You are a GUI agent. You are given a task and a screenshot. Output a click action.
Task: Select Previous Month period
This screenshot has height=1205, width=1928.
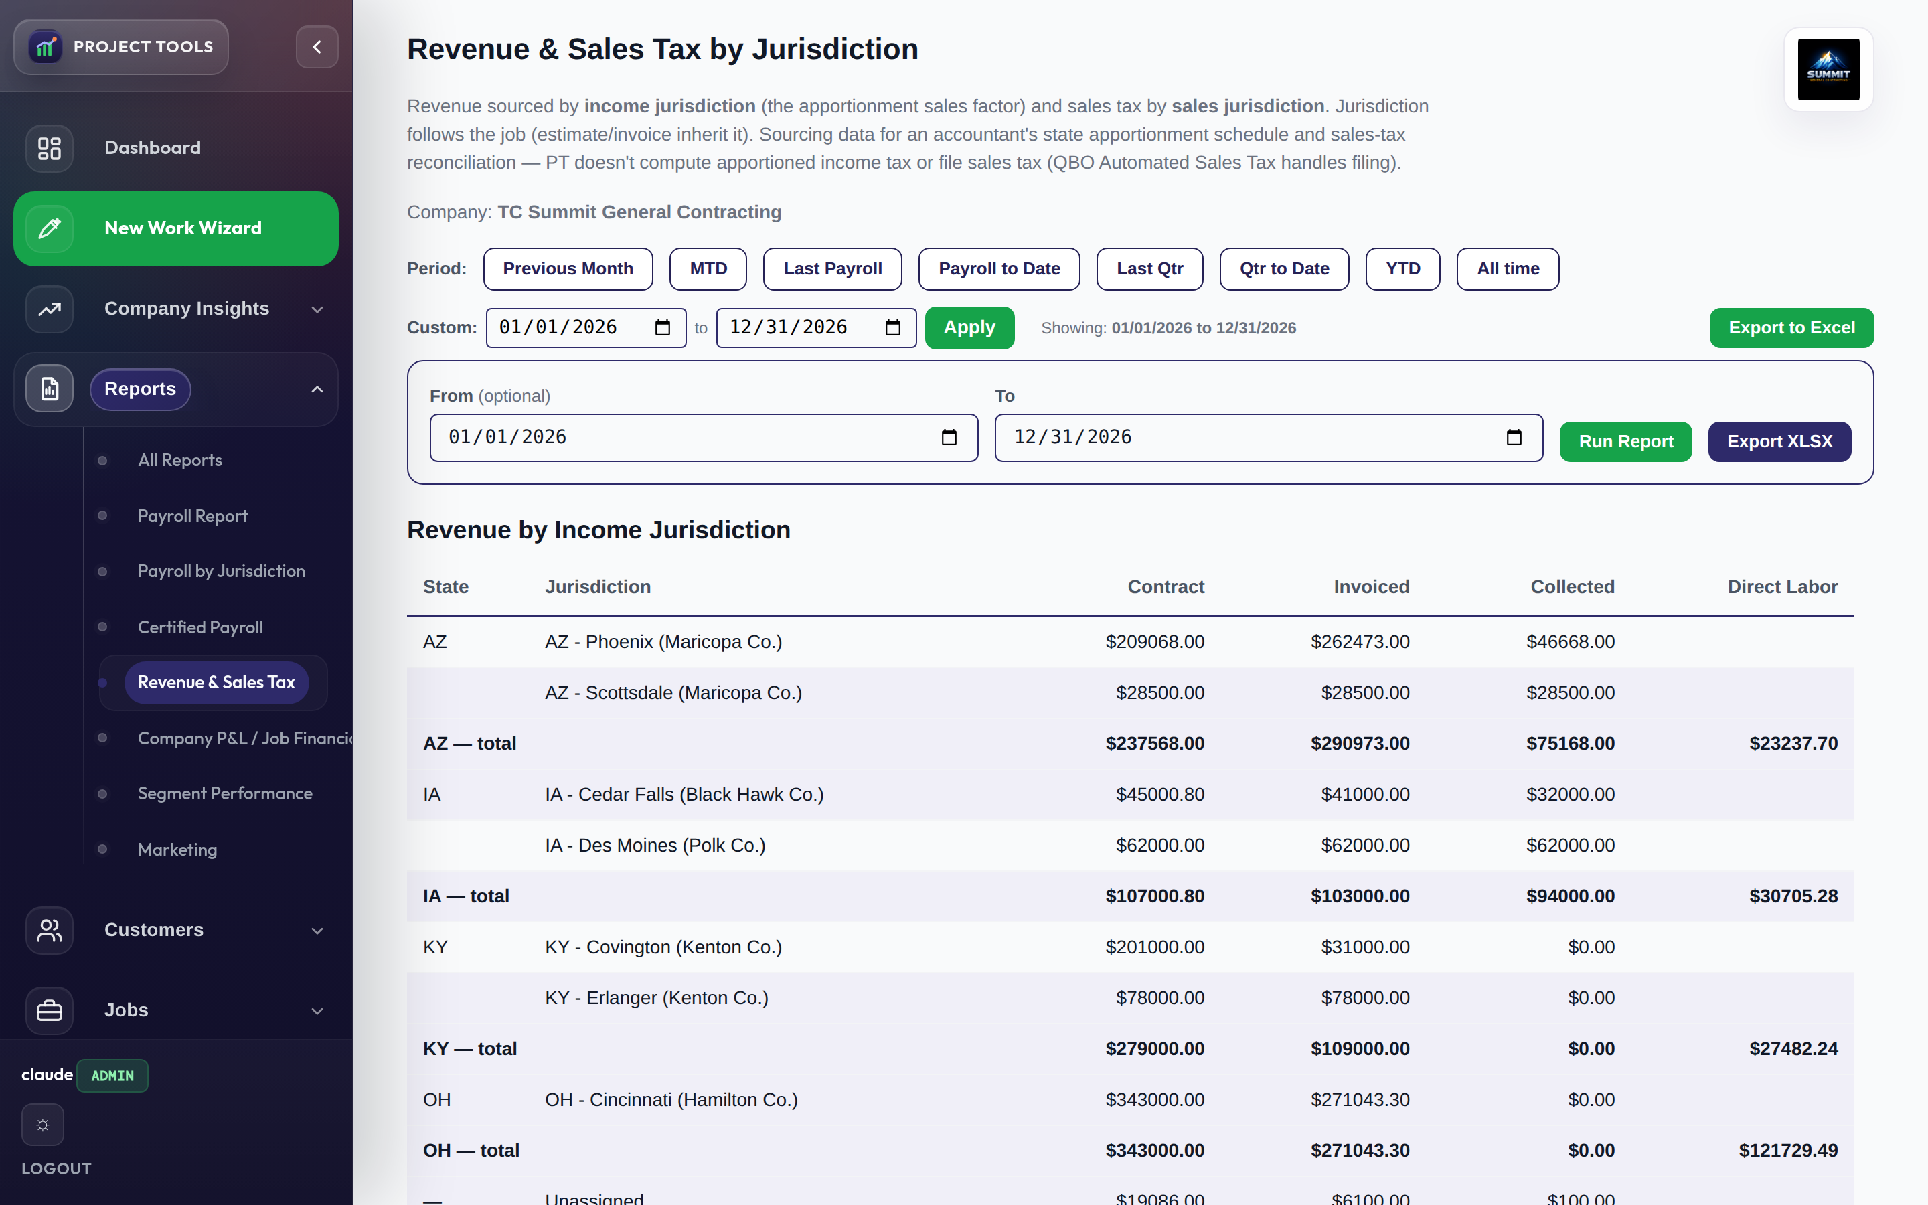pos(568,269)
